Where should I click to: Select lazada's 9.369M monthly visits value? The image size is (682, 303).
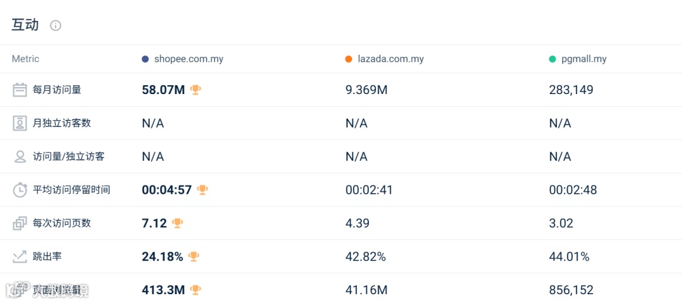(x=366, y=90)
